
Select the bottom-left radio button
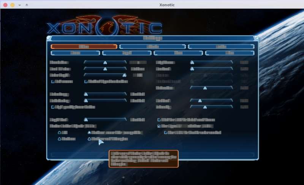pos(60,139)
